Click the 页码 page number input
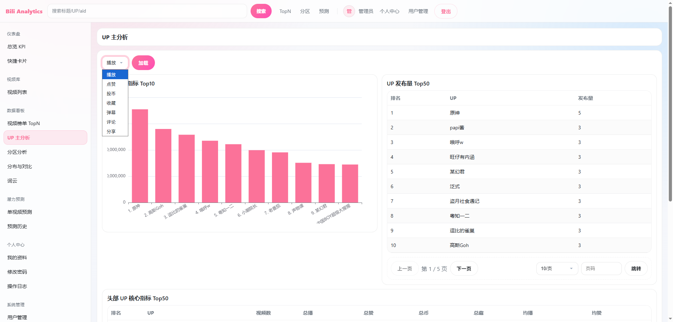This screenshot has width=673, height=322. point(601,268)
